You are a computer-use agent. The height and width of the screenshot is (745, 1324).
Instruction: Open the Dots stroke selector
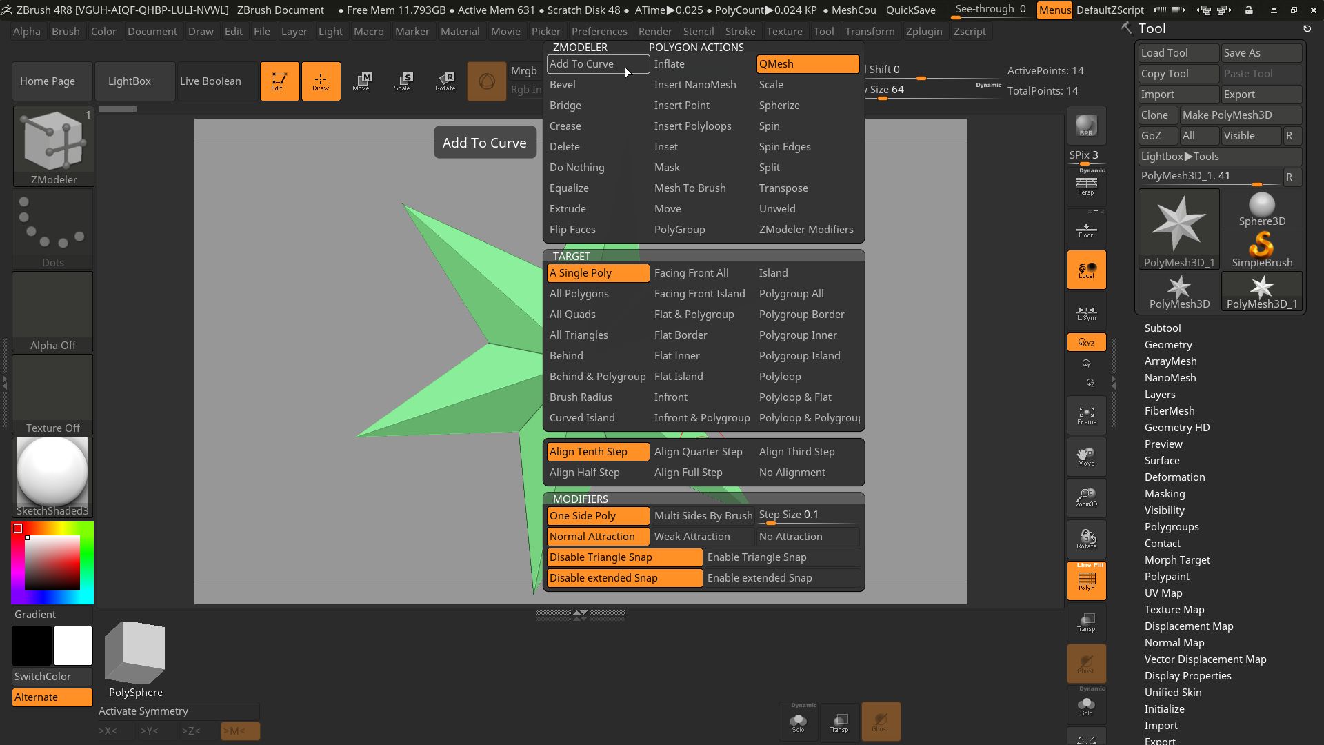[x=53, y=229]
